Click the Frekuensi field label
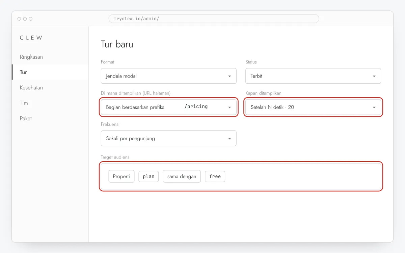 (x=110, y=124)
